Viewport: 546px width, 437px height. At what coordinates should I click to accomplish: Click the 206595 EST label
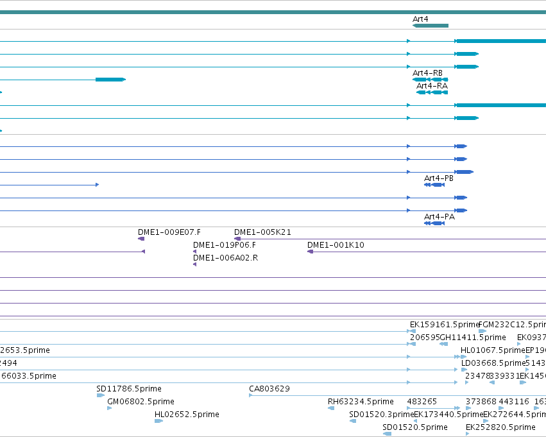425,338
